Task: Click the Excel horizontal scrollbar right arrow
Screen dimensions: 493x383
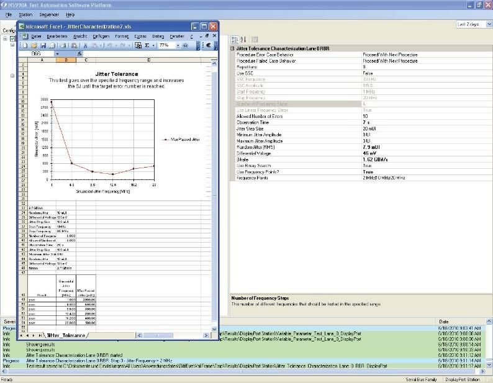Action: tap(206, 336)
